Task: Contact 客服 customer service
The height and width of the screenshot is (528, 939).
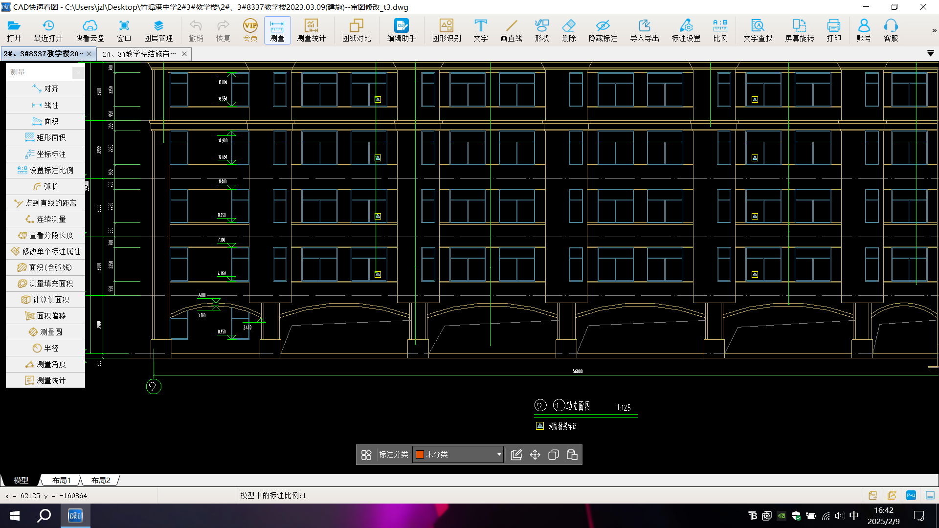Action: click(x=891, y=30)
